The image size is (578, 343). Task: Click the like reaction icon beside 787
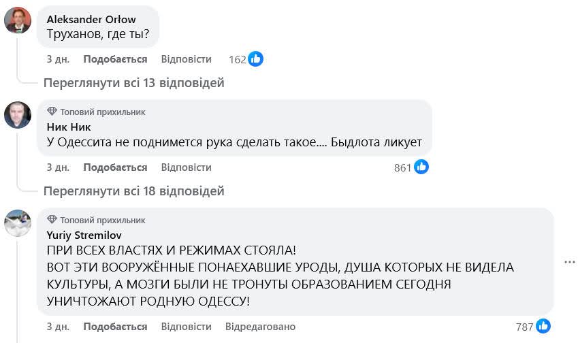543,326
